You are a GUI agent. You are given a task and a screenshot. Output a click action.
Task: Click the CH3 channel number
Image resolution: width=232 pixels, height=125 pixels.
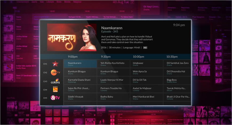(x=45, y=81)
